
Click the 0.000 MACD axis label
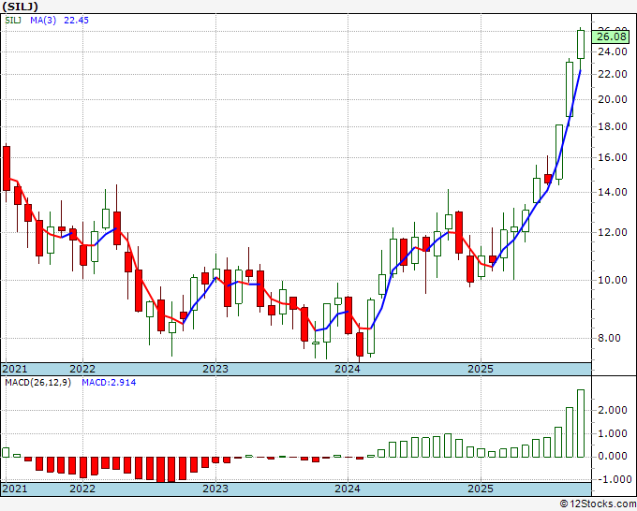pos(613,456)
